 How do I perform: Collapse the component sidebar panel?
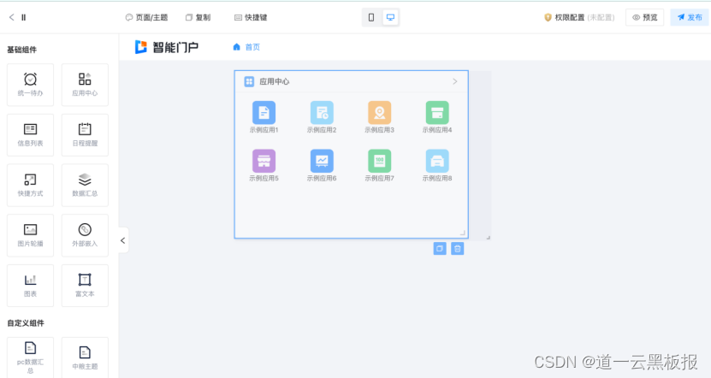[x=123, y=240]
